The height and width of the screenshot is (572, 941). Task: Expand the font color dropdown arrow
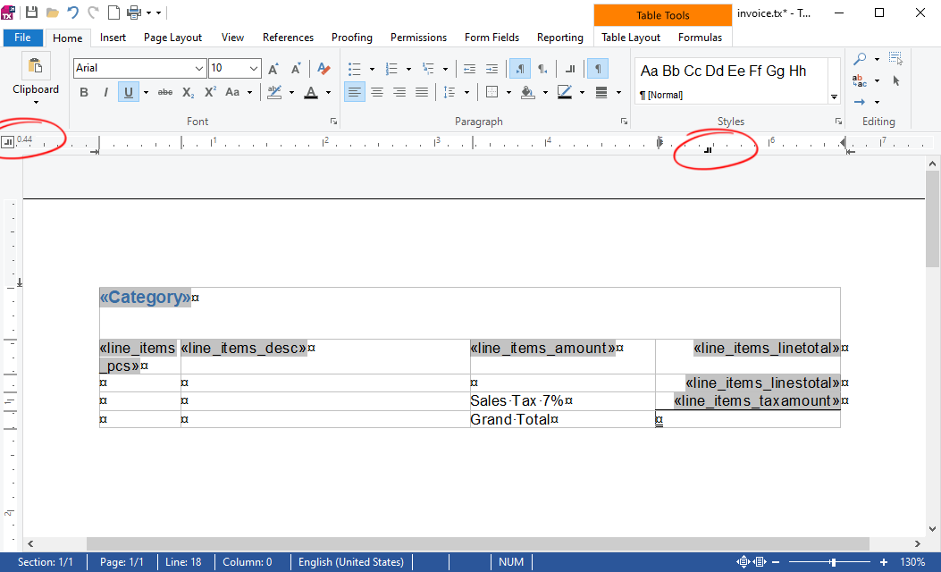pos(328,92)
